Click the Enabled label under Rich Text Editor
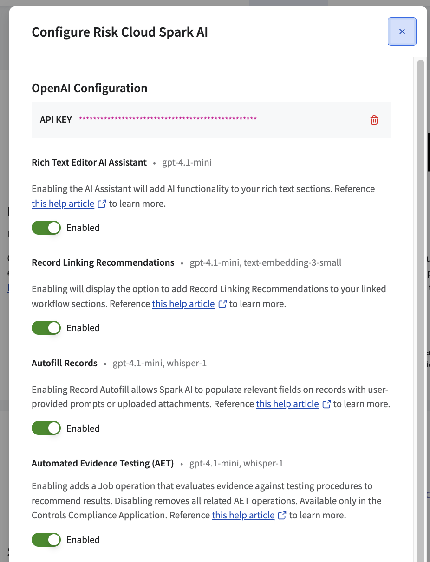Screen dimensions: 430x562 coord(83,228)
